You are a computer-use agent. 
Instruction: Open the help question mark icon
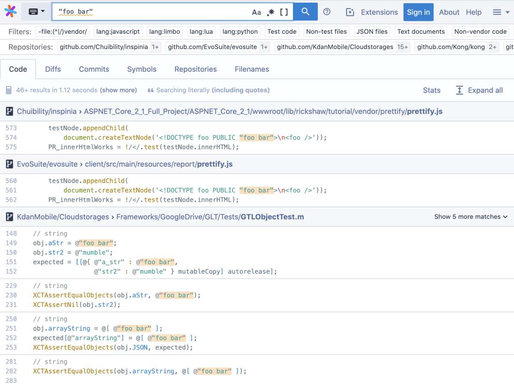click(327, 12)
